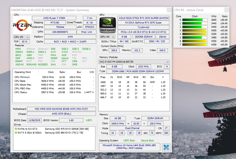Click the Windows 10 Home build field
This screenshot has height=159, width=236.
click(129, 147)
